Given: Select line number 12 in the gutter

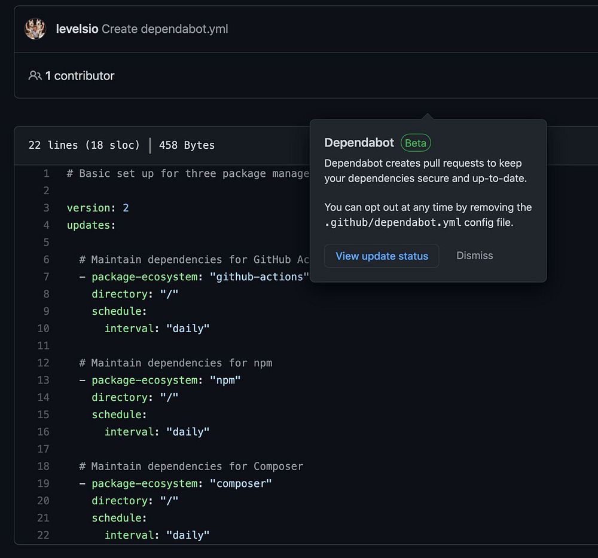Looking at the screenshot, I should coord(43,363).
